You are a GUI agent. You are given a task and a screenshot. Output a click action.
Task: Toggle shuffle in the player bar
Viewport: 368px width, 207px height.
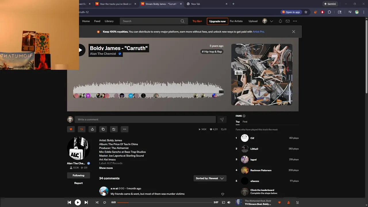(97, 202)
